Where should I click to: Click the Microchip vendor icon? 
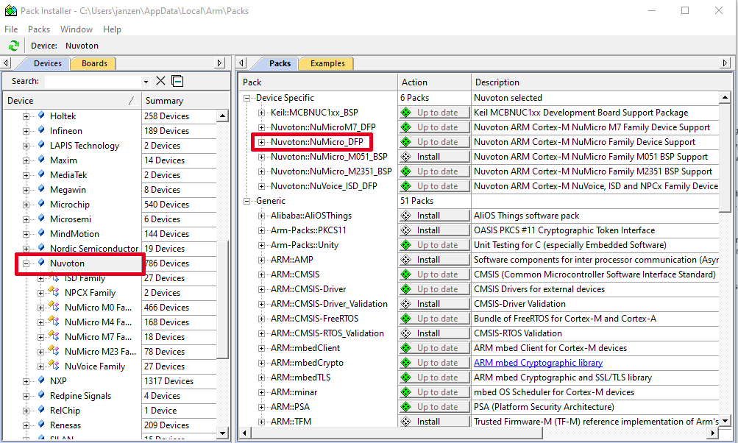click(41, 204)
